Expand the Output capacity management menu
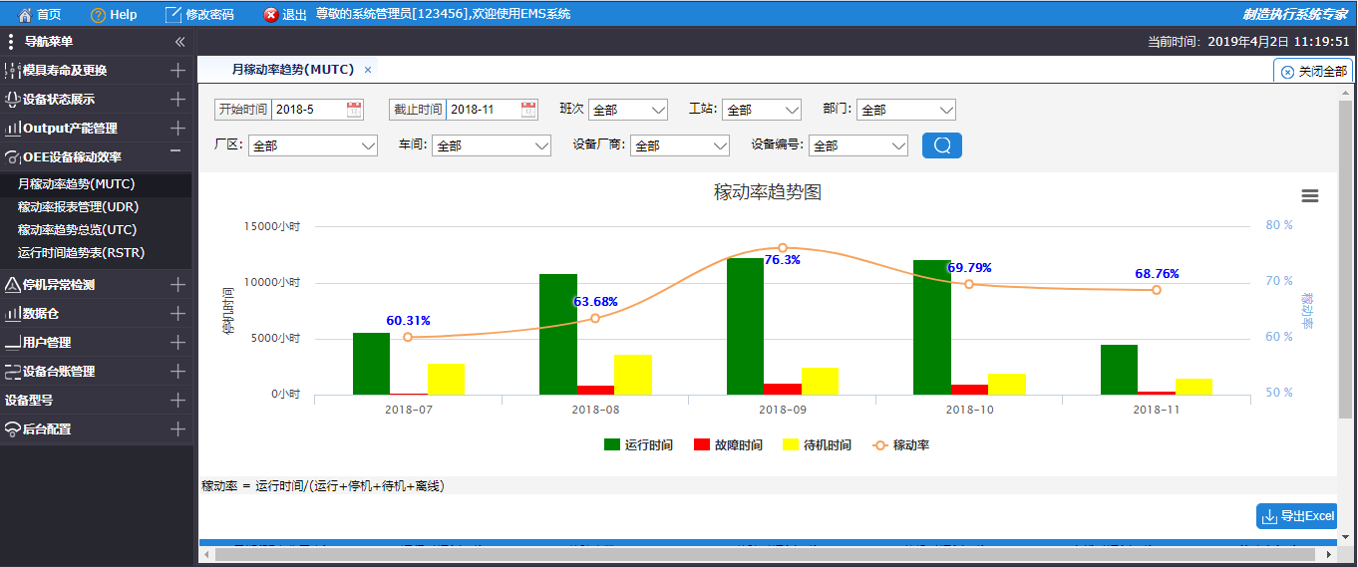The image size is (1358, 567). (177, 129)
